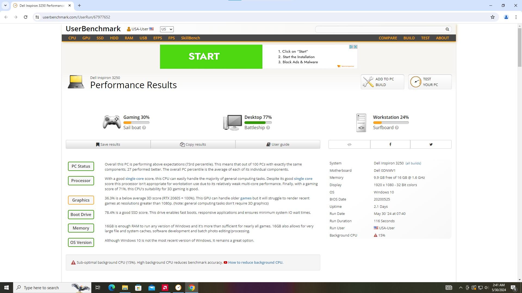The width and height of the screenshot is (522, 293).
Task: Click the green START ad button
Action: point(211,57)
